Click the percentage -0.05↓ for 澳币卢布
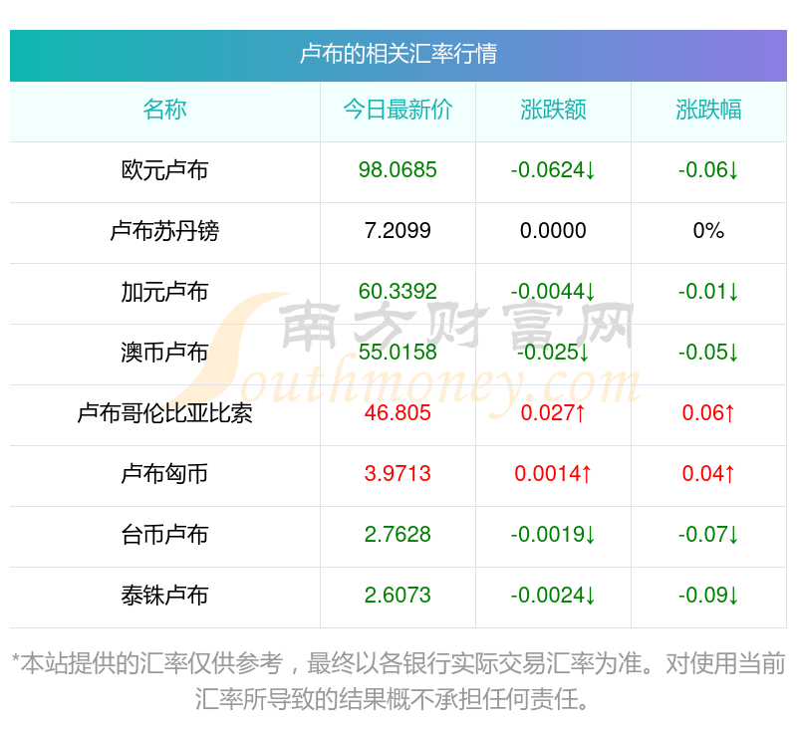 pos(708,352)
